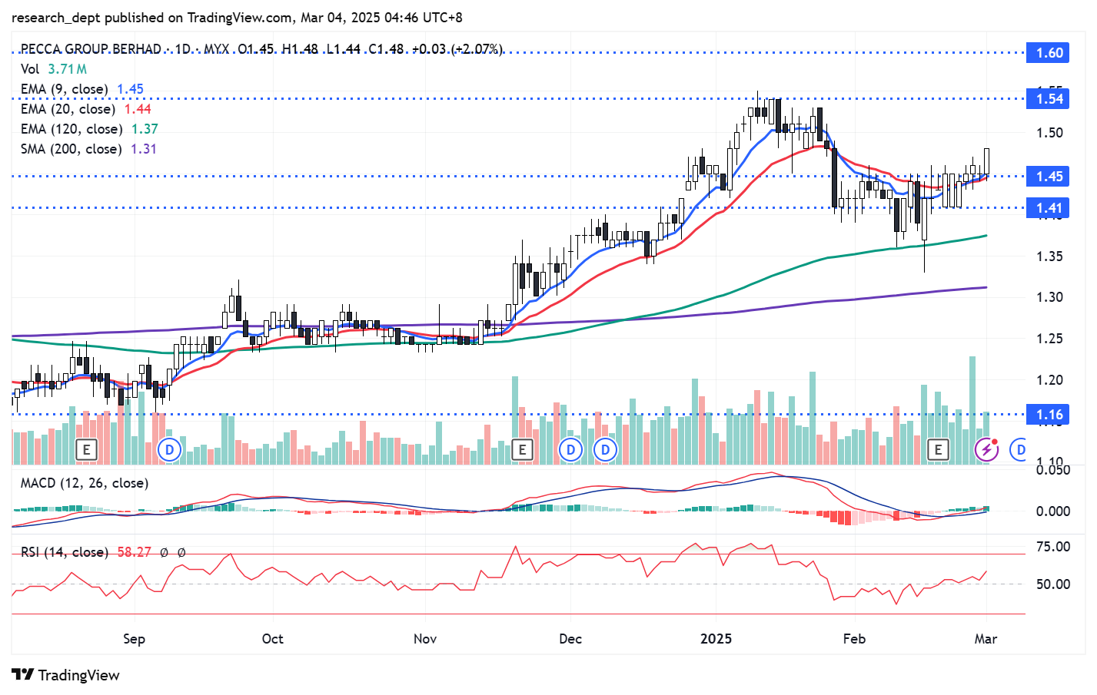
Task: Click the PECCA GROUP BERHAD symbol title
Action: (x=91, y=49)
